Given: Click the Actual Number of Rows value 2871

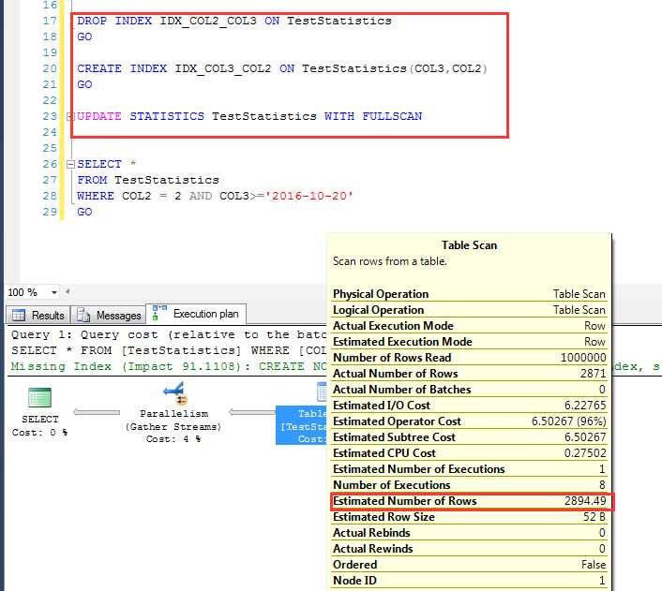Looking at the screenshot, I should 593,374.
